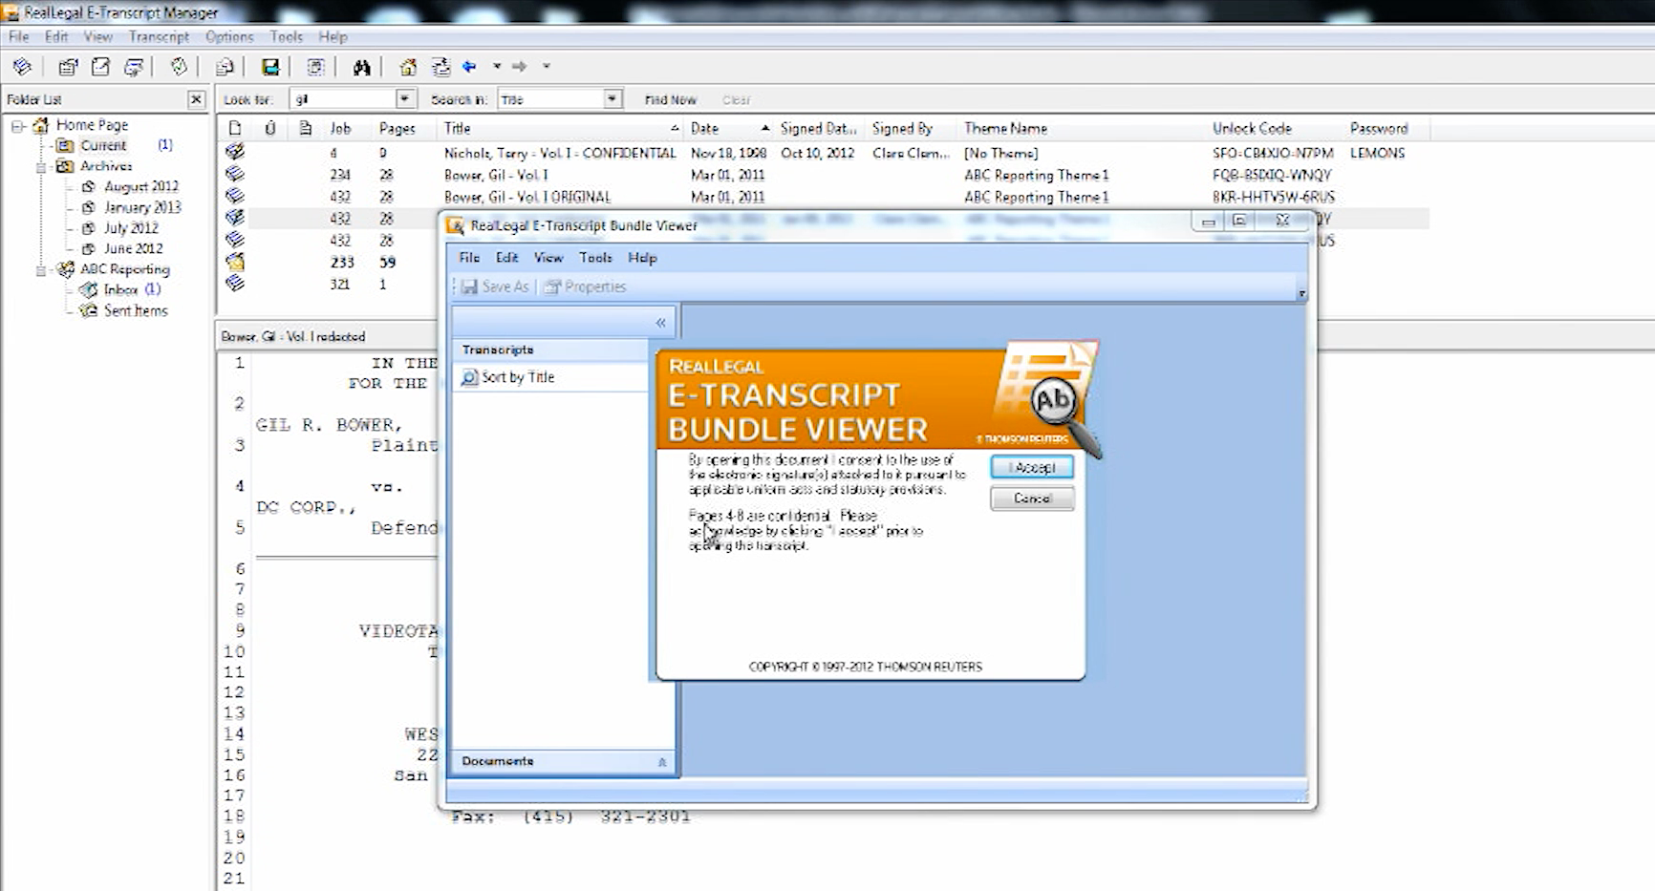Click the attachment paperclip column header icon
The height and width of the screenshot is (891, 1655).
[x=270, y=128]
